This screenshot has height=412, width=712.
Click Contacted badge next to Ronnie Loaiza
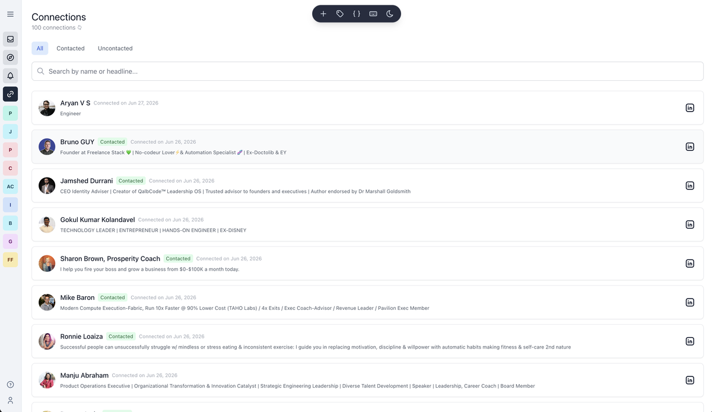tap(121, 336)
